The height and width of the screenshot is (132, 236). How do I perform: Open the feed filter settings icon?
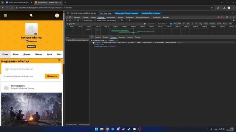[x=59, y=60]
